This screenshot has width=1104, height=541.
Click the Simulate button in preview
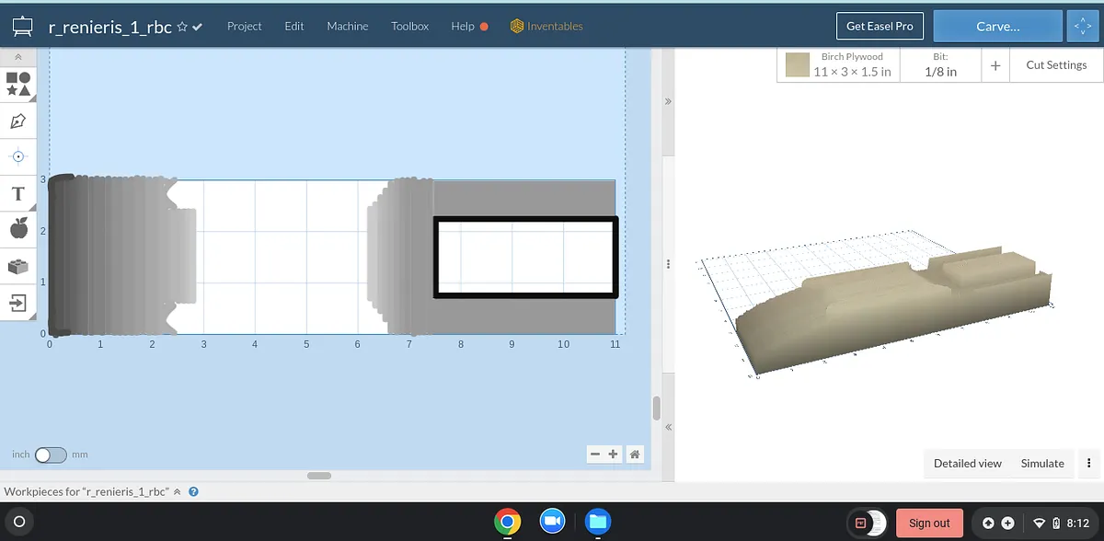coord(1041,464)
